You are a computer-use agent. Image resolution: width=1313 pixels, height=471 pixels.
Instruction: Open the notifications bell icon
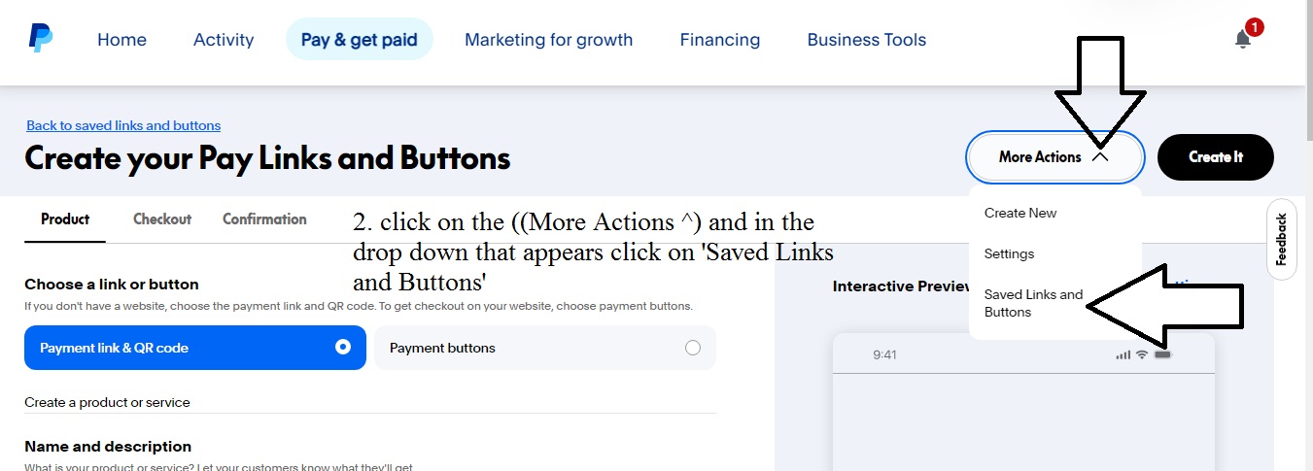1242,40
